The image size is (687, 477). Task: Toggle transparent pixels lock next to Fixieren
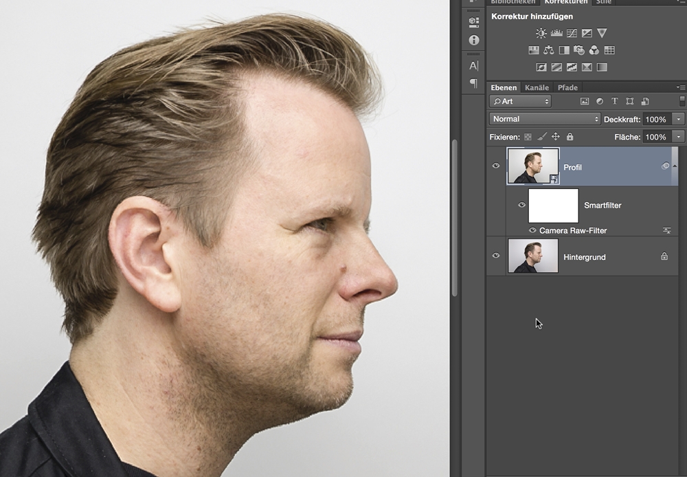click(528, 137)
